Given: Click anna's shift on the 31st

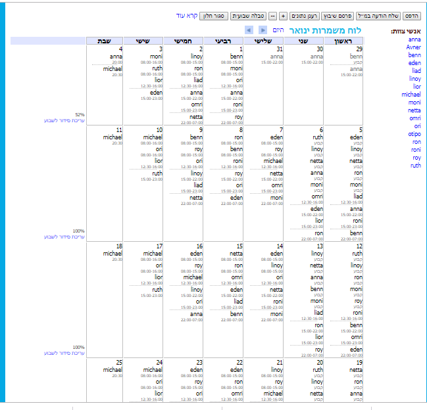Looking at the screenshot, I should [276, 57].
